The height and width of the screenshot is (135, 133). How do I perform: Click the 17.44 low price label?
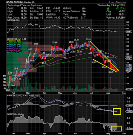[104, 67]
